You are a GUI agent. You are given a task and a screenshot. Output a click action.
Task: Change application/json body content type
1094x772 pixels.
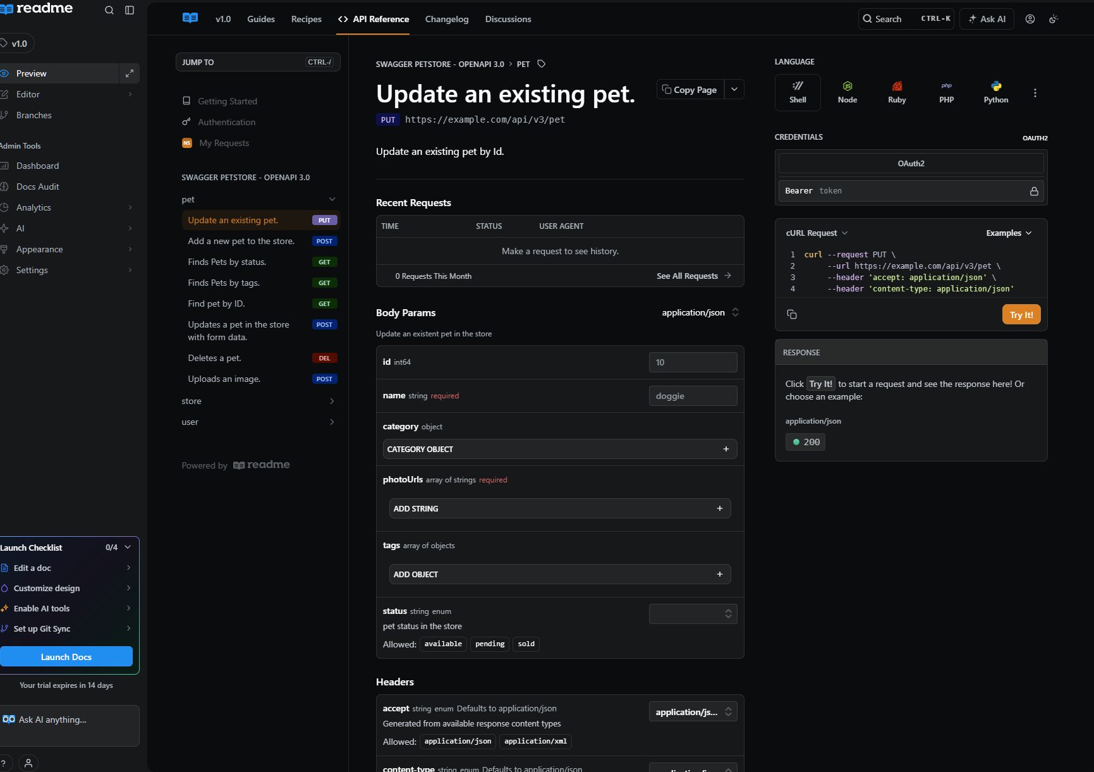coord(700,312)
